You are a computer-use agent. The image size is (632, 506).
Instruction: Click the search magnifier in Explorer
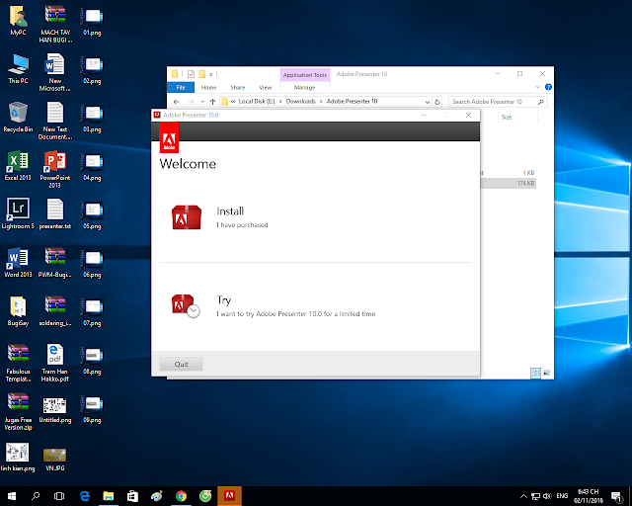(541, 102)
